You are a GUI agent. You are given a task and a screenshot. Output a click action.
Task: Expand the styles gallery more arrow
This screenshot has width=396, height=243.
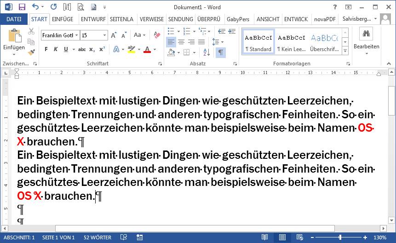(x=345, y=51)
